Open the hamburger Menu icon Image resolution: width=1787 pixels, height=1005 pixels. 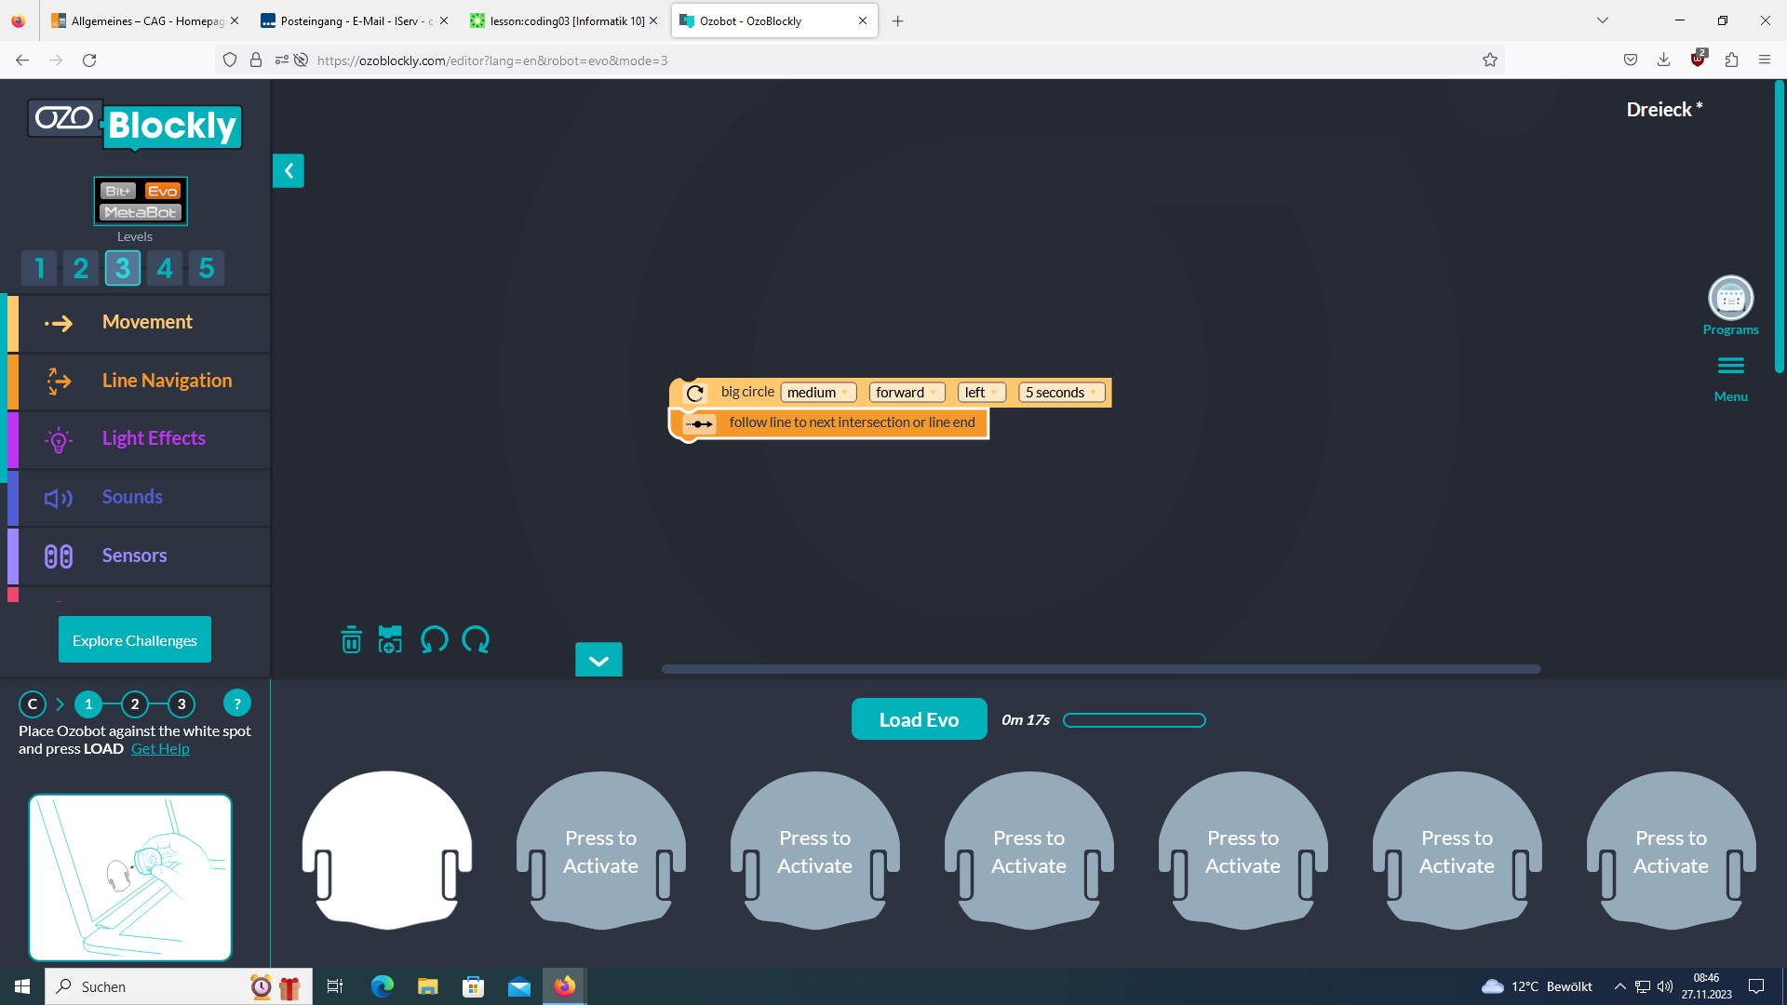pyautogui.click(x=1730, y=367)
